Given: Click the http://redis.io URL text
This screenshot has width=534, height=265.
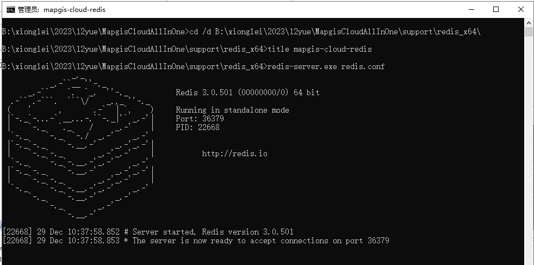Looking at the screenshot, I should click(x=235, y=153).
